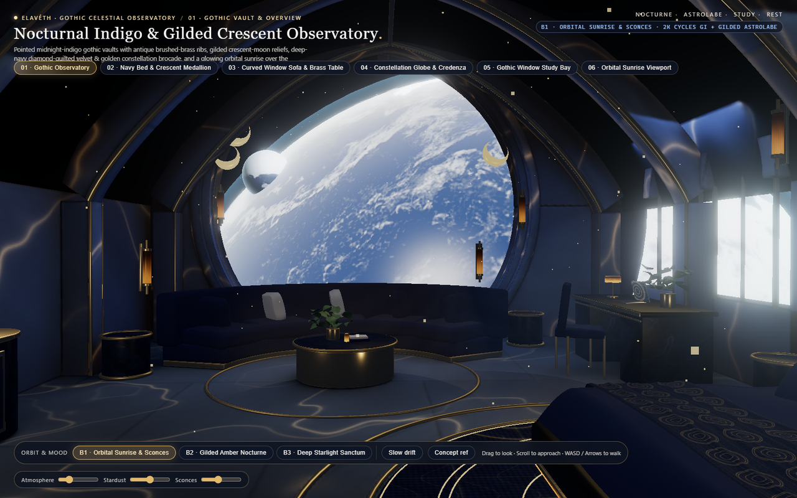Toggle the Concept ref button

pyautogui.click(x=451, y=453)
